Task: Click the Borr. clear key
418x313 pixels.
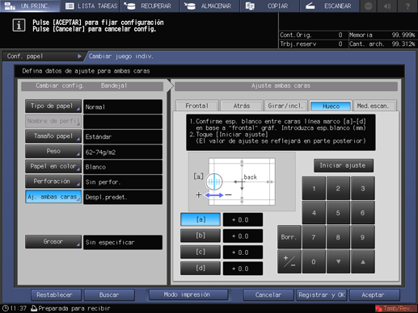Action: [x=289, y=237]
